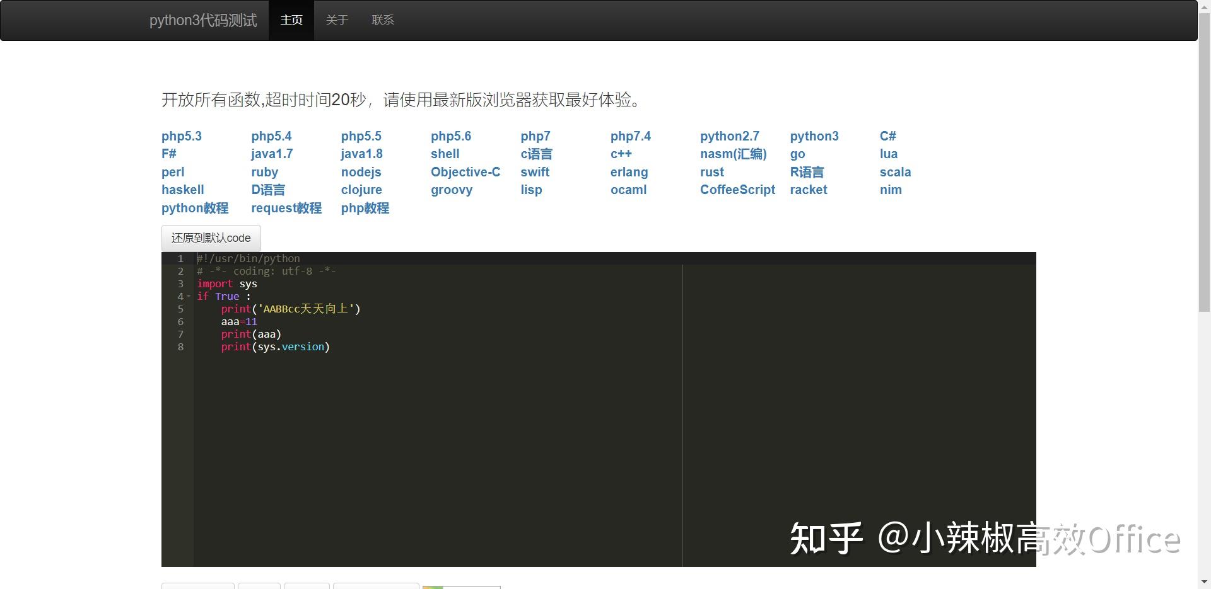Select the java1.8 language link
The image size is (1211, 589).
(361, 154)
